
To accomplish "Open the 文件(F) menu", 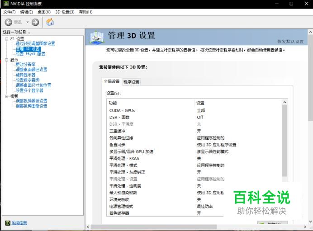I will click(9, 12).
